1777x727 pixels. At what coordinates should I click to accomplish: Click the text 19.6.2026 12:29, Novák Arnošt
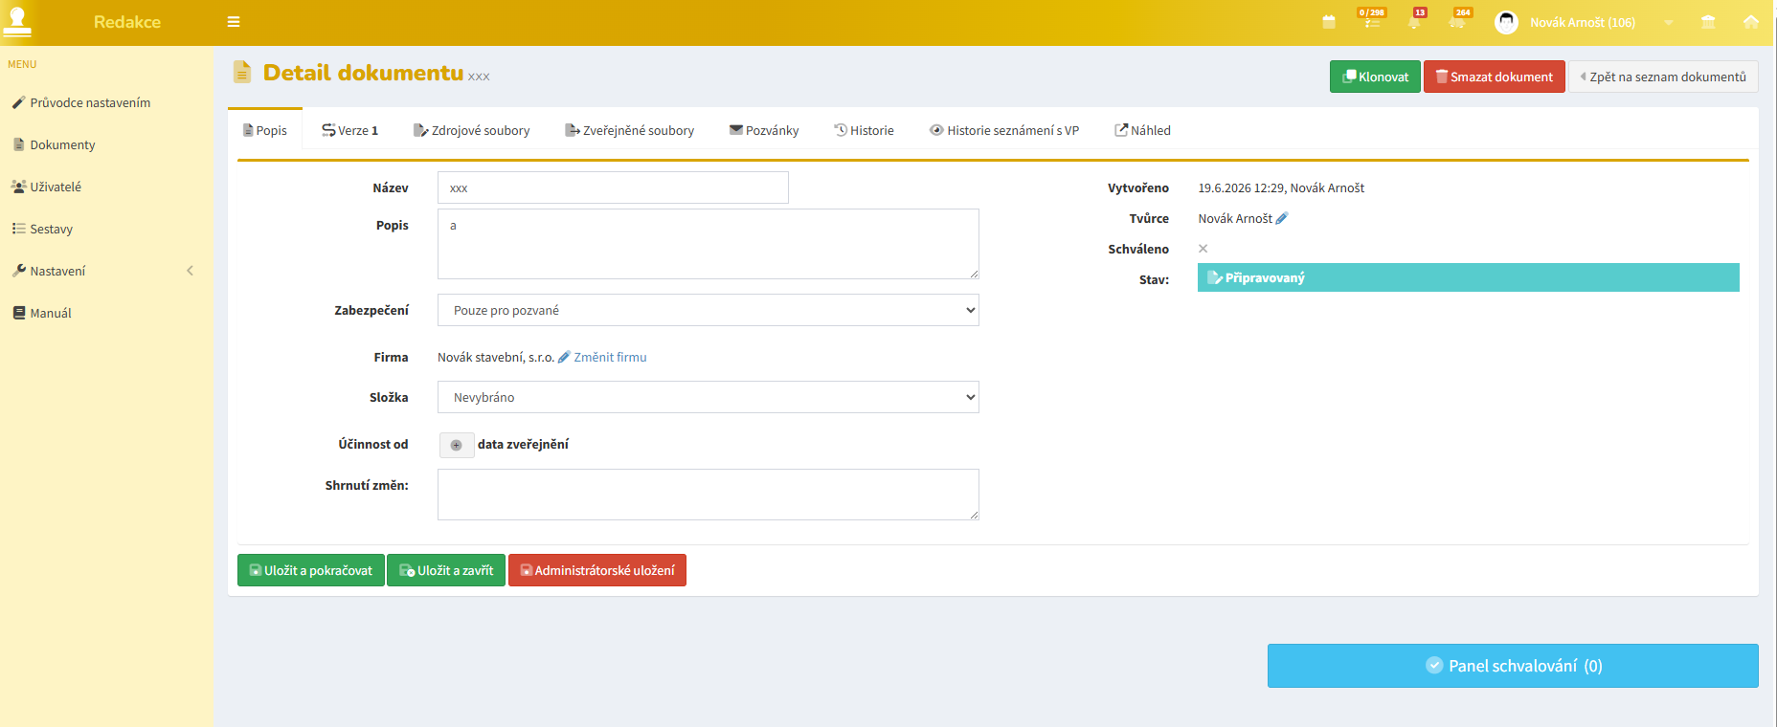click(x=1281, y=187)
